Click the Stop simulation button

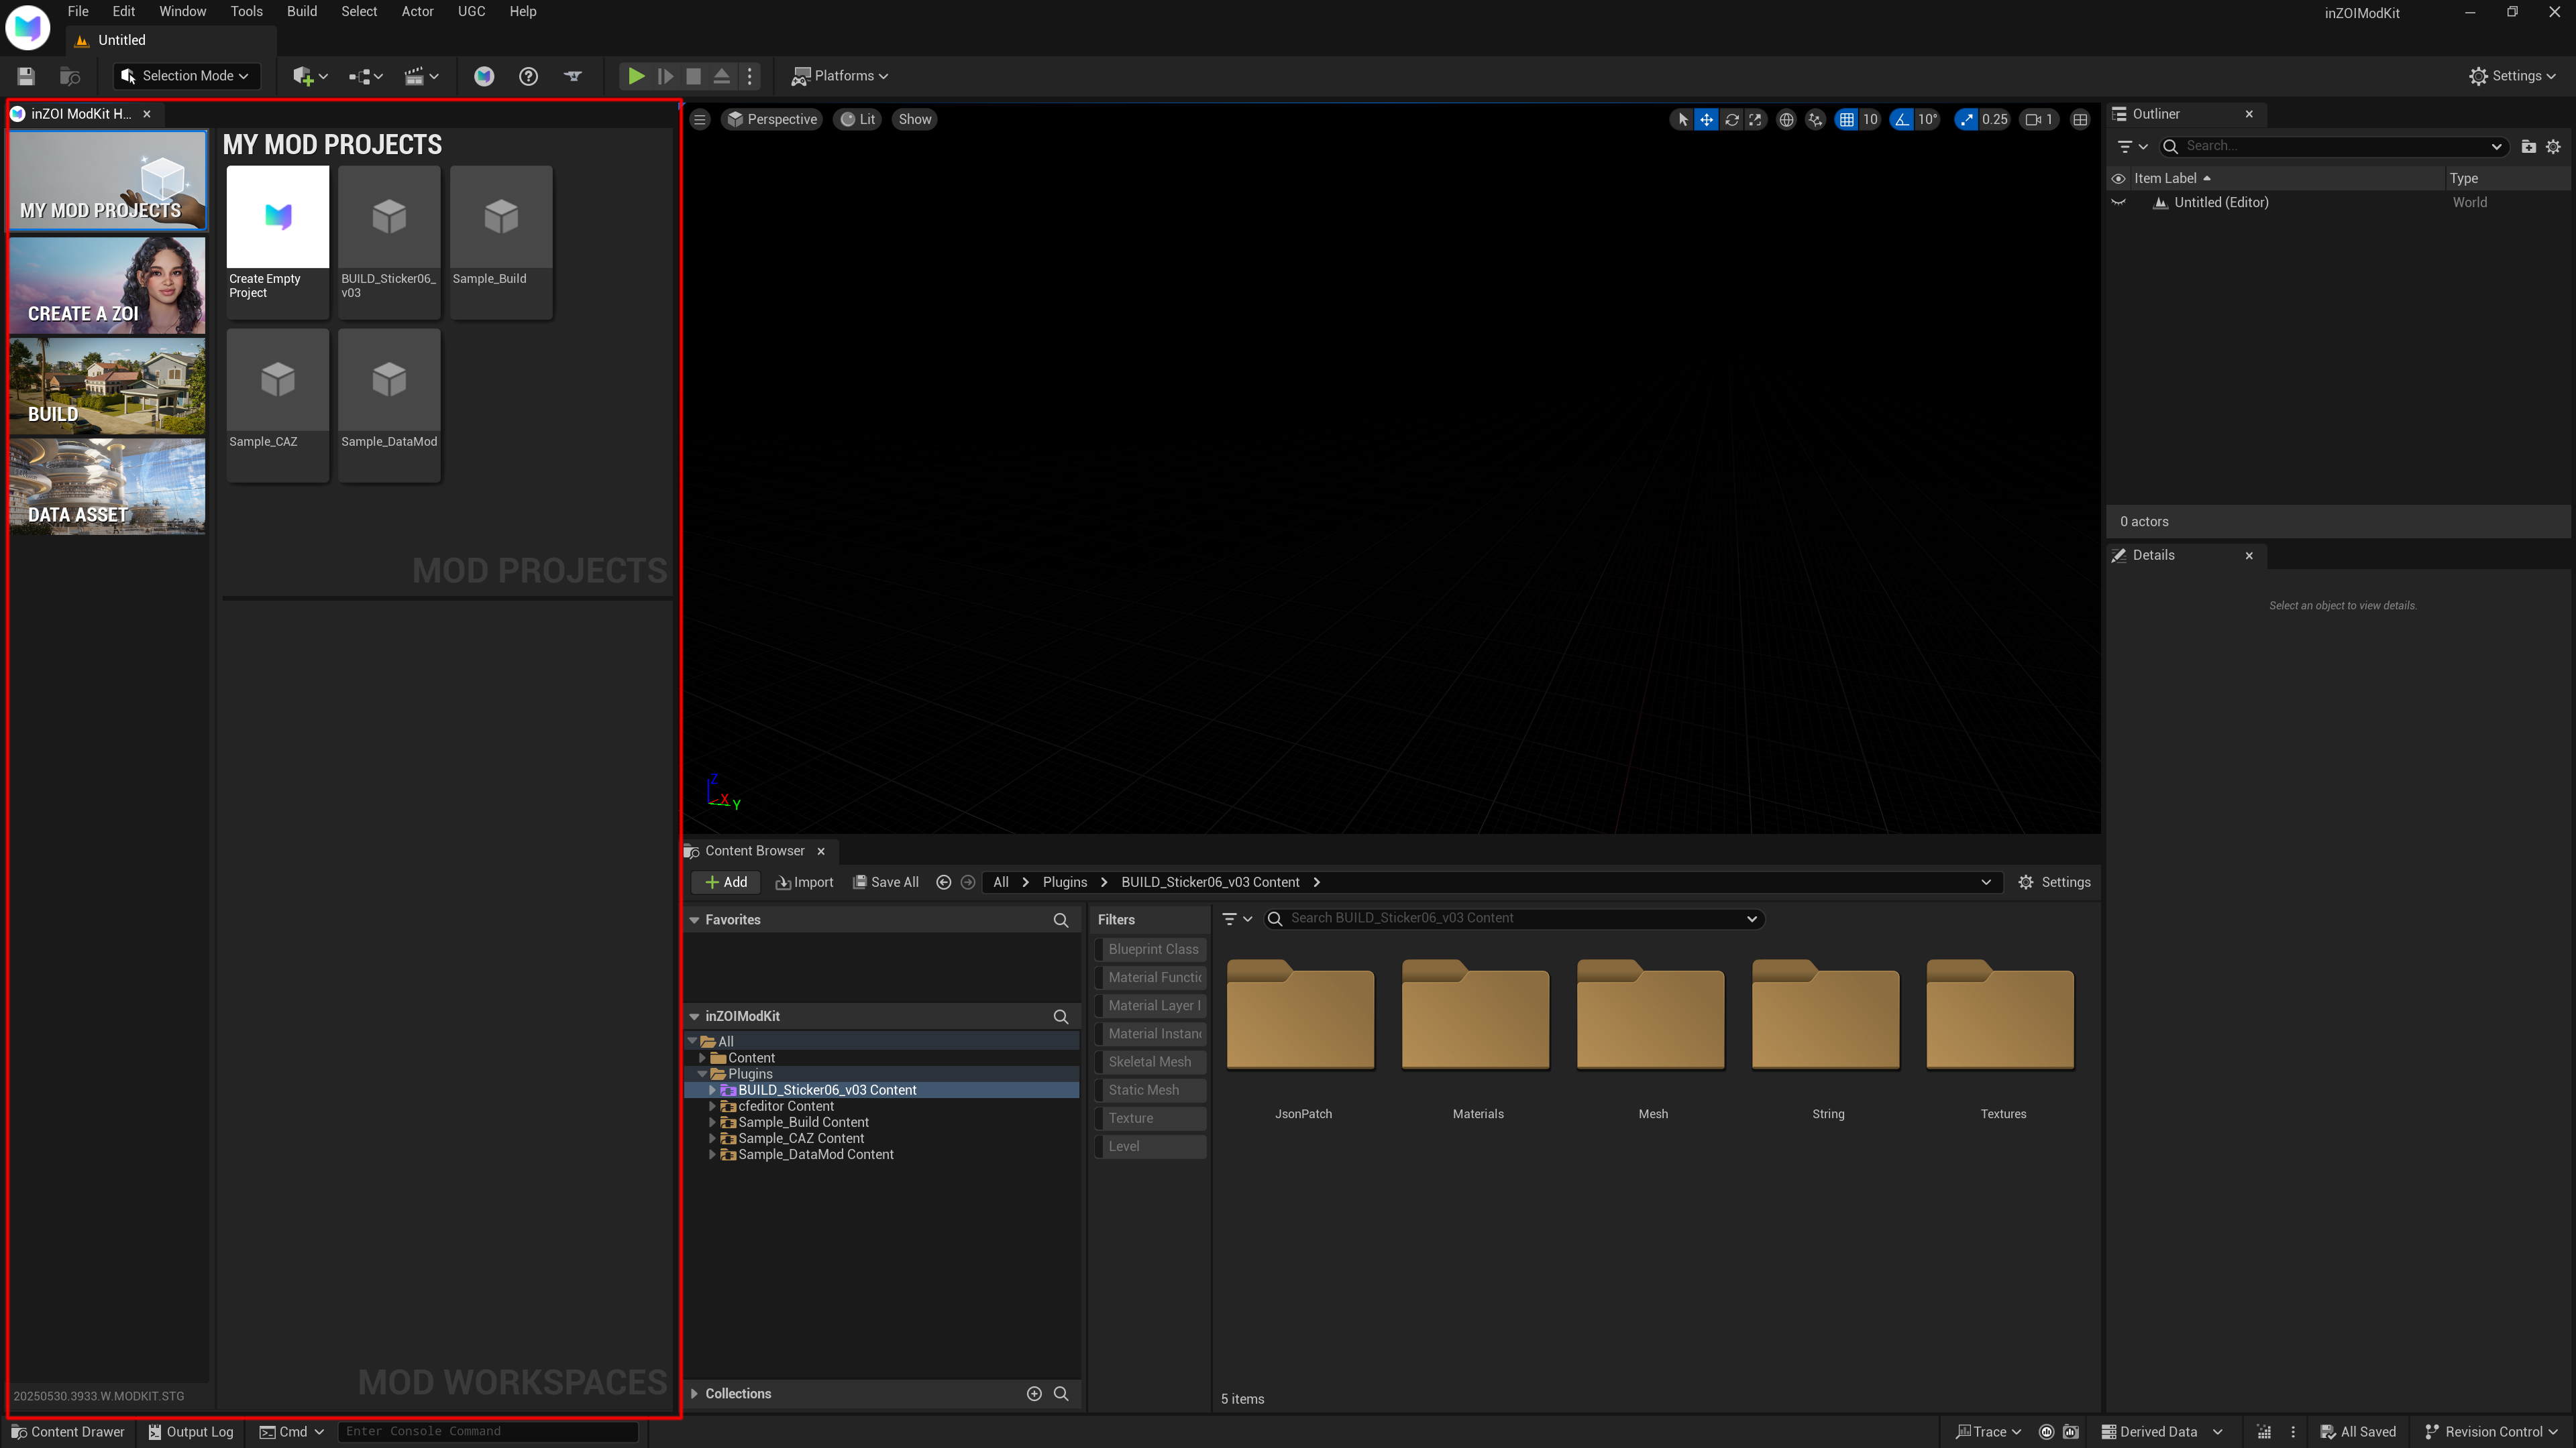tap(693, 76)
